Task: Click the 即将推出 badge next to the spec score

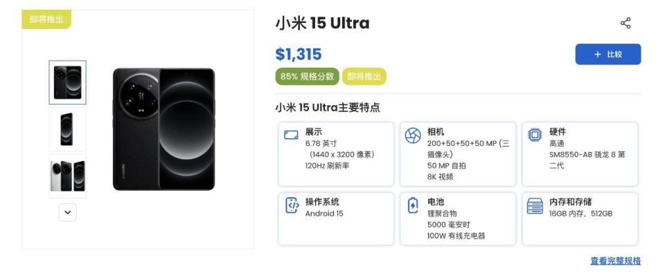Action: 364,77
